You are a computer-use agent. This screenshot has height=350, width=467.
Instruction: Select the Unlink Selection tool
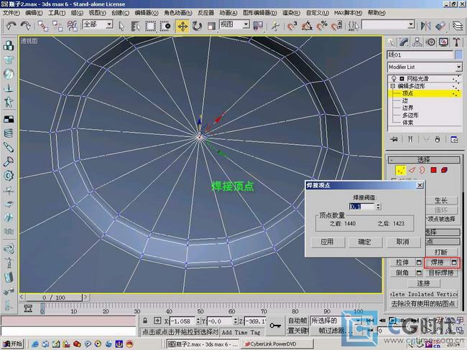click(57, 26)
